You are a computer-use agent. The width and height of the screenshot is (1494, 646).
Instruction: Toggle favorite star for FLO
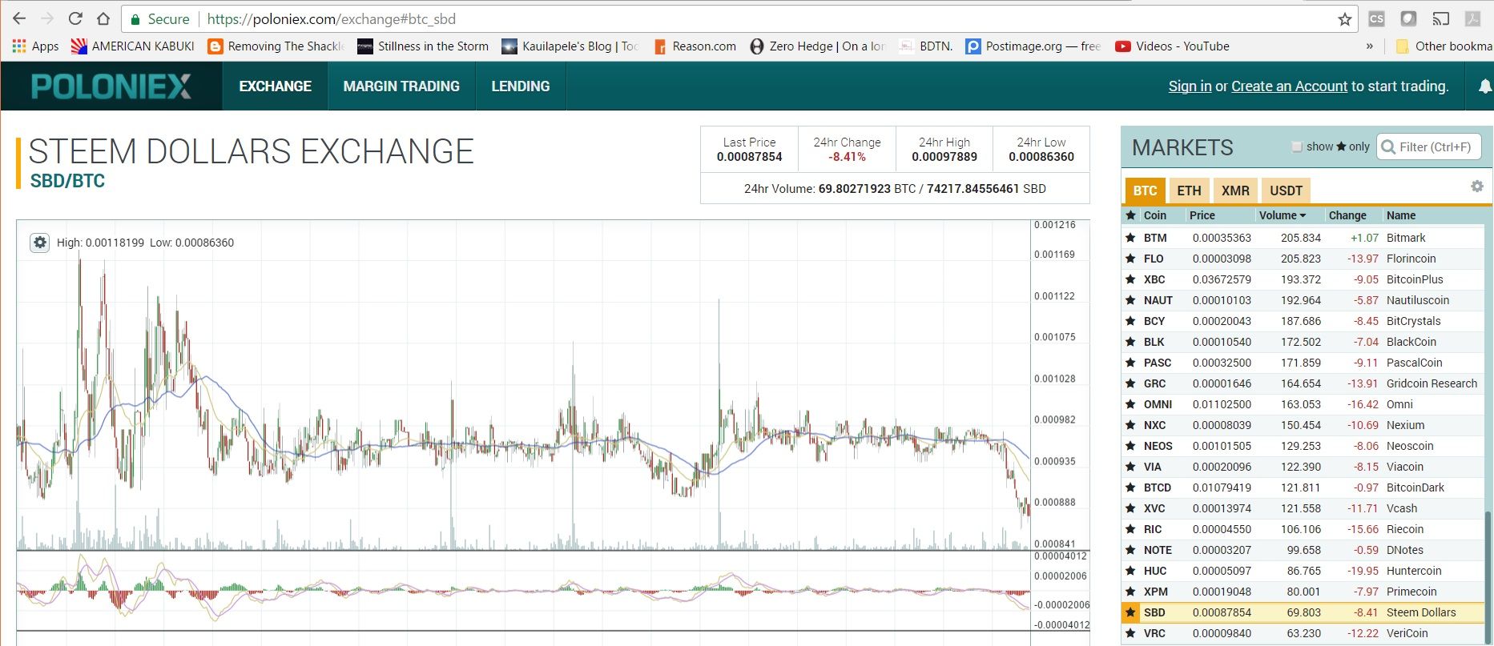pos(1130,259)
